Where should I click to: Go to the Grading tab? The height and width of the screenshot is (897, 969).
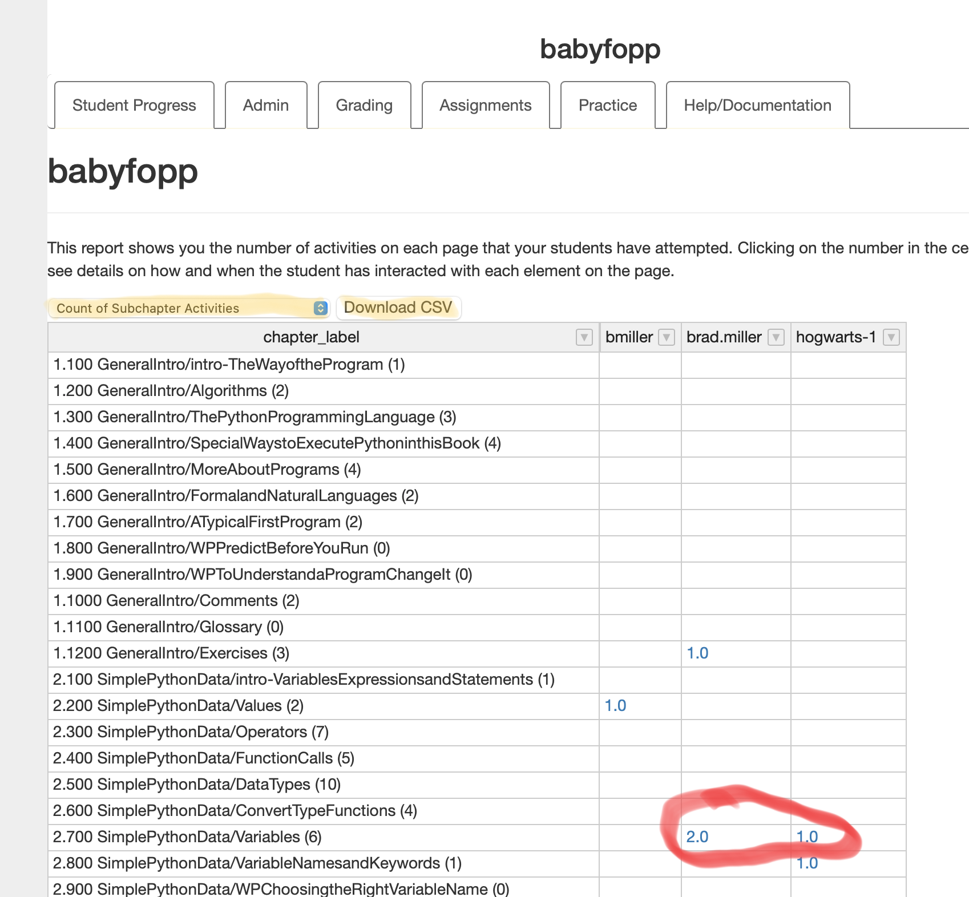pyautogui.click(x=364, y=106)
